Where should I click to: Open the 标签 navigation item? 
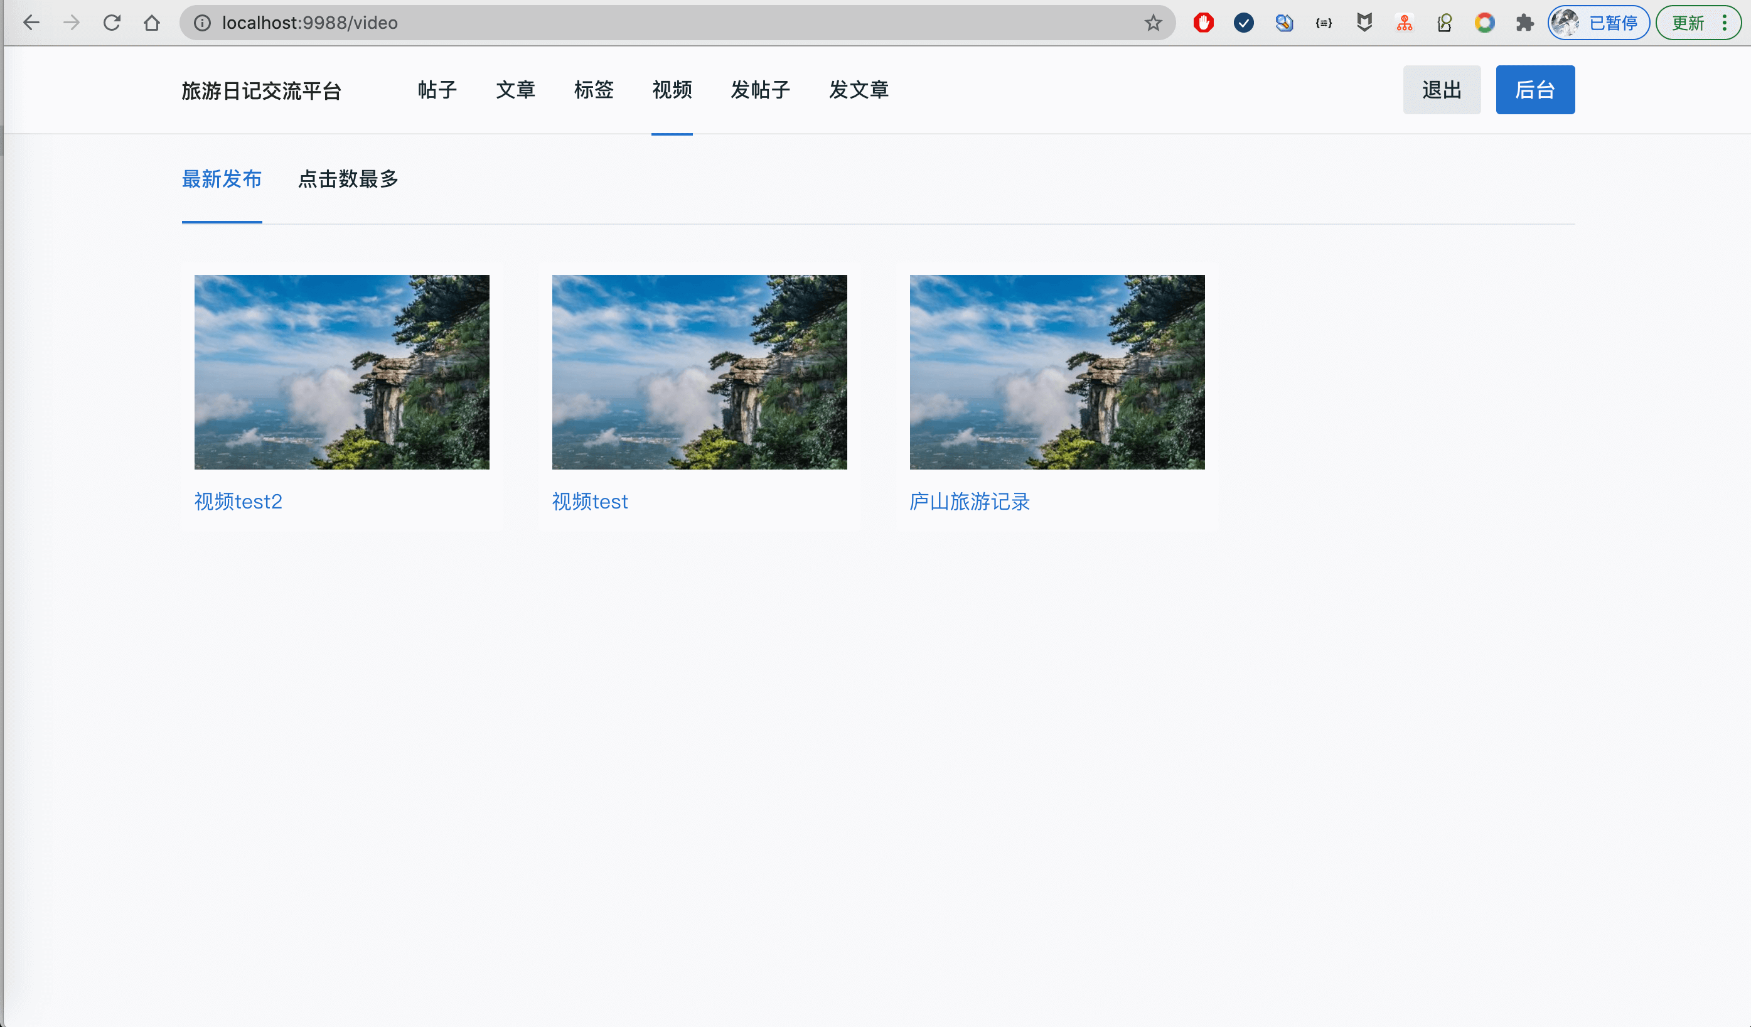(594, 90)
